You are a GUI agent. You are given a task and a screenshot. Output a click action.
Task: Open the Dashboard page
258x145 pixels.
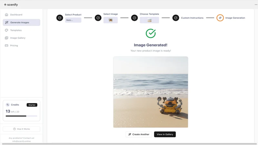(21, 15)
